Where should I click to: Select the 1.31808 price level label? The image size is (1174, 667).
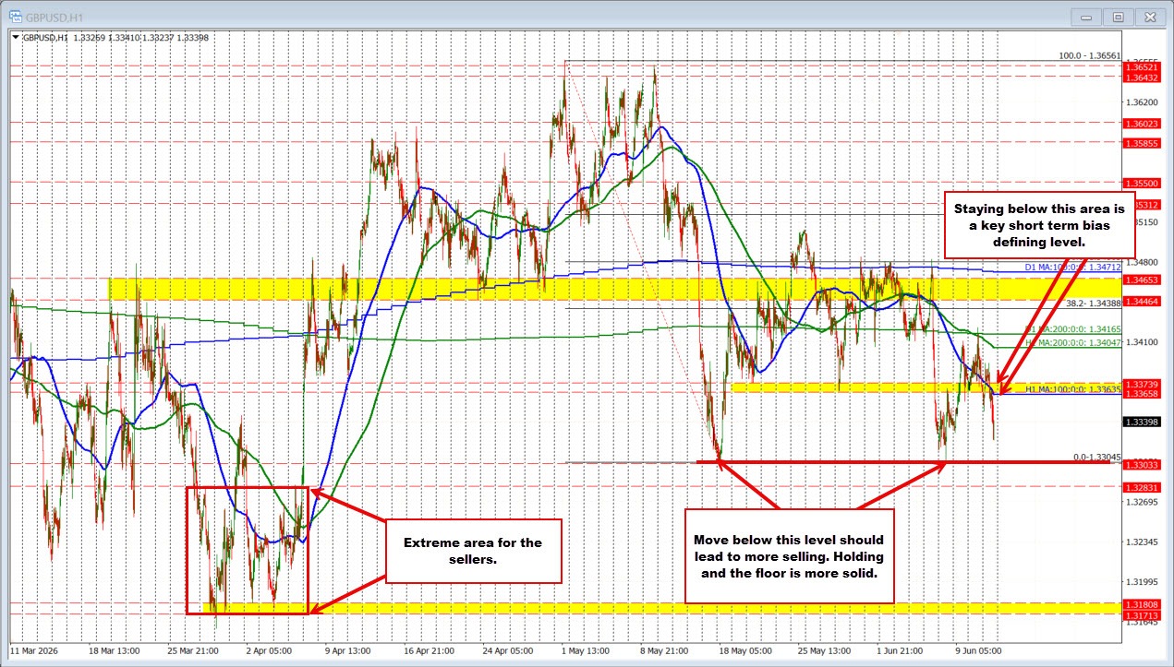pos(1142,604)
